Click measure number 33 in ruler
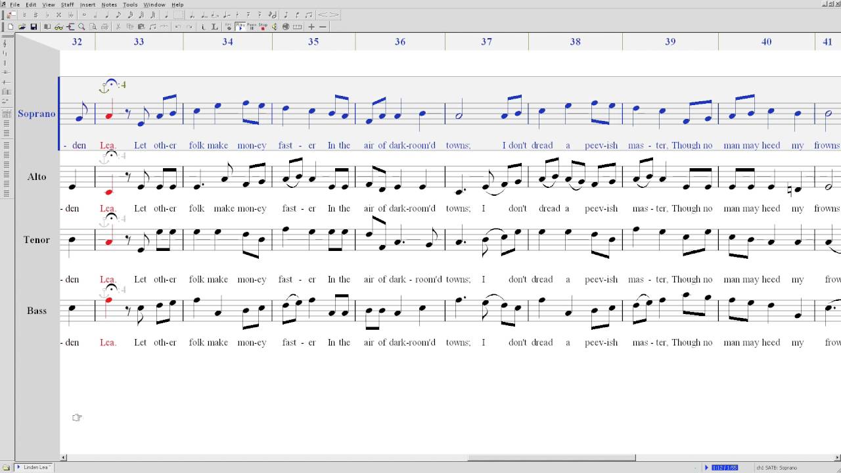 coord(139,41)
